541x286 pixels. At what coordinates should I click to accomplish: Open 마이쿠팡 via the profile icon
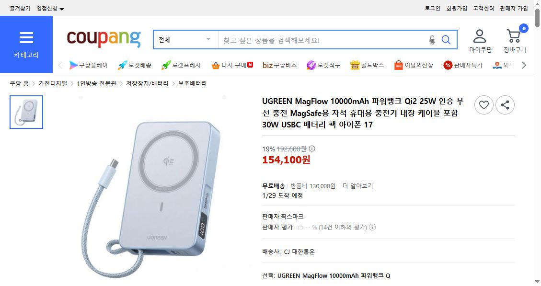click(480, 34)
